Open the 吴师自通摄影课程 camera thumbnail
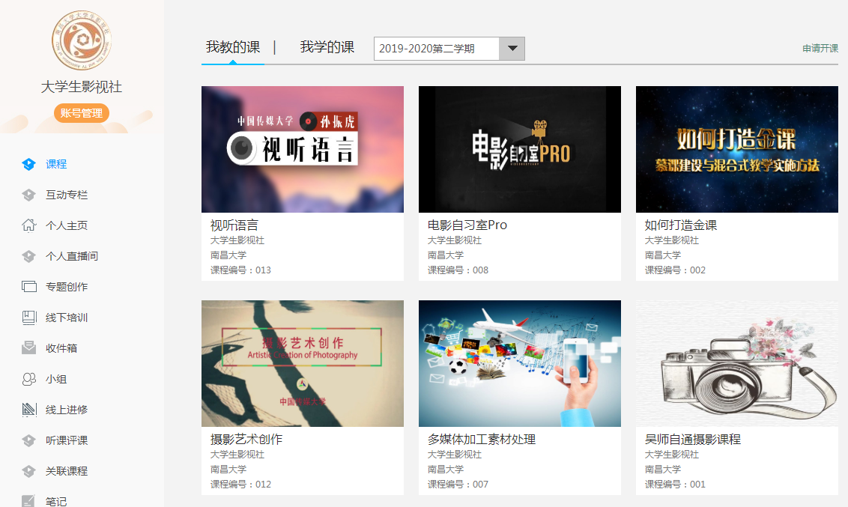The width and height of the screenshot is (848, 507). [736, 363]
